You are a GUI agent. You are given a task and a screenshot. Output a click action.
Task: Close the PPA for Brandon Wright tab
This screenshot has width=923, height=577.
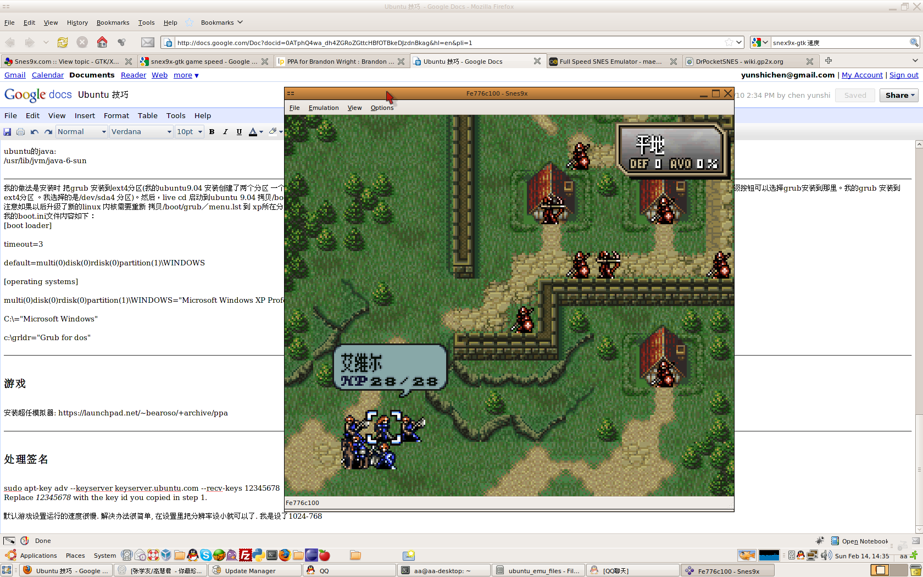[x=401, y=62]
